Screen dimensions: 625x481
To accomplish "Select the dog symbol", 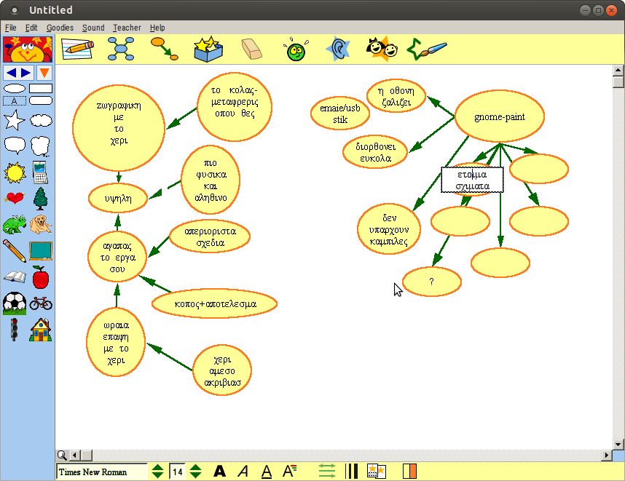I will click(x=41, y=225).
